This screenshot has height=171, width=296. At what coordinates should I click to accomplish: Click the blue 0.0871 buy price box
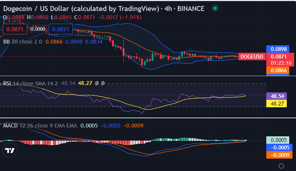pyautogui.click(x=60, y=29)
